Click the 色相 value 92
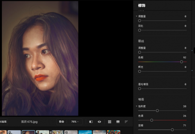The image size is (195, 134). (185, 57)
